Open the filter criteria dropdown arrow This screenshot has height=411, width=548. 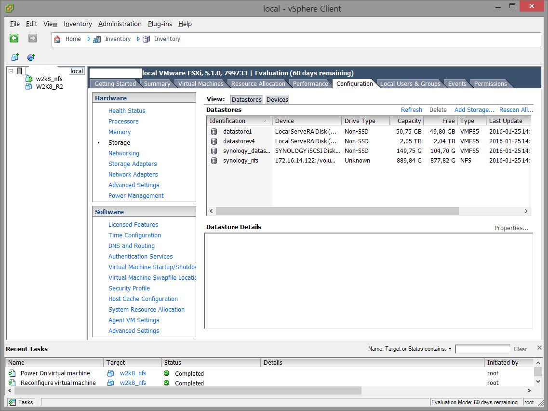[450, 349]
